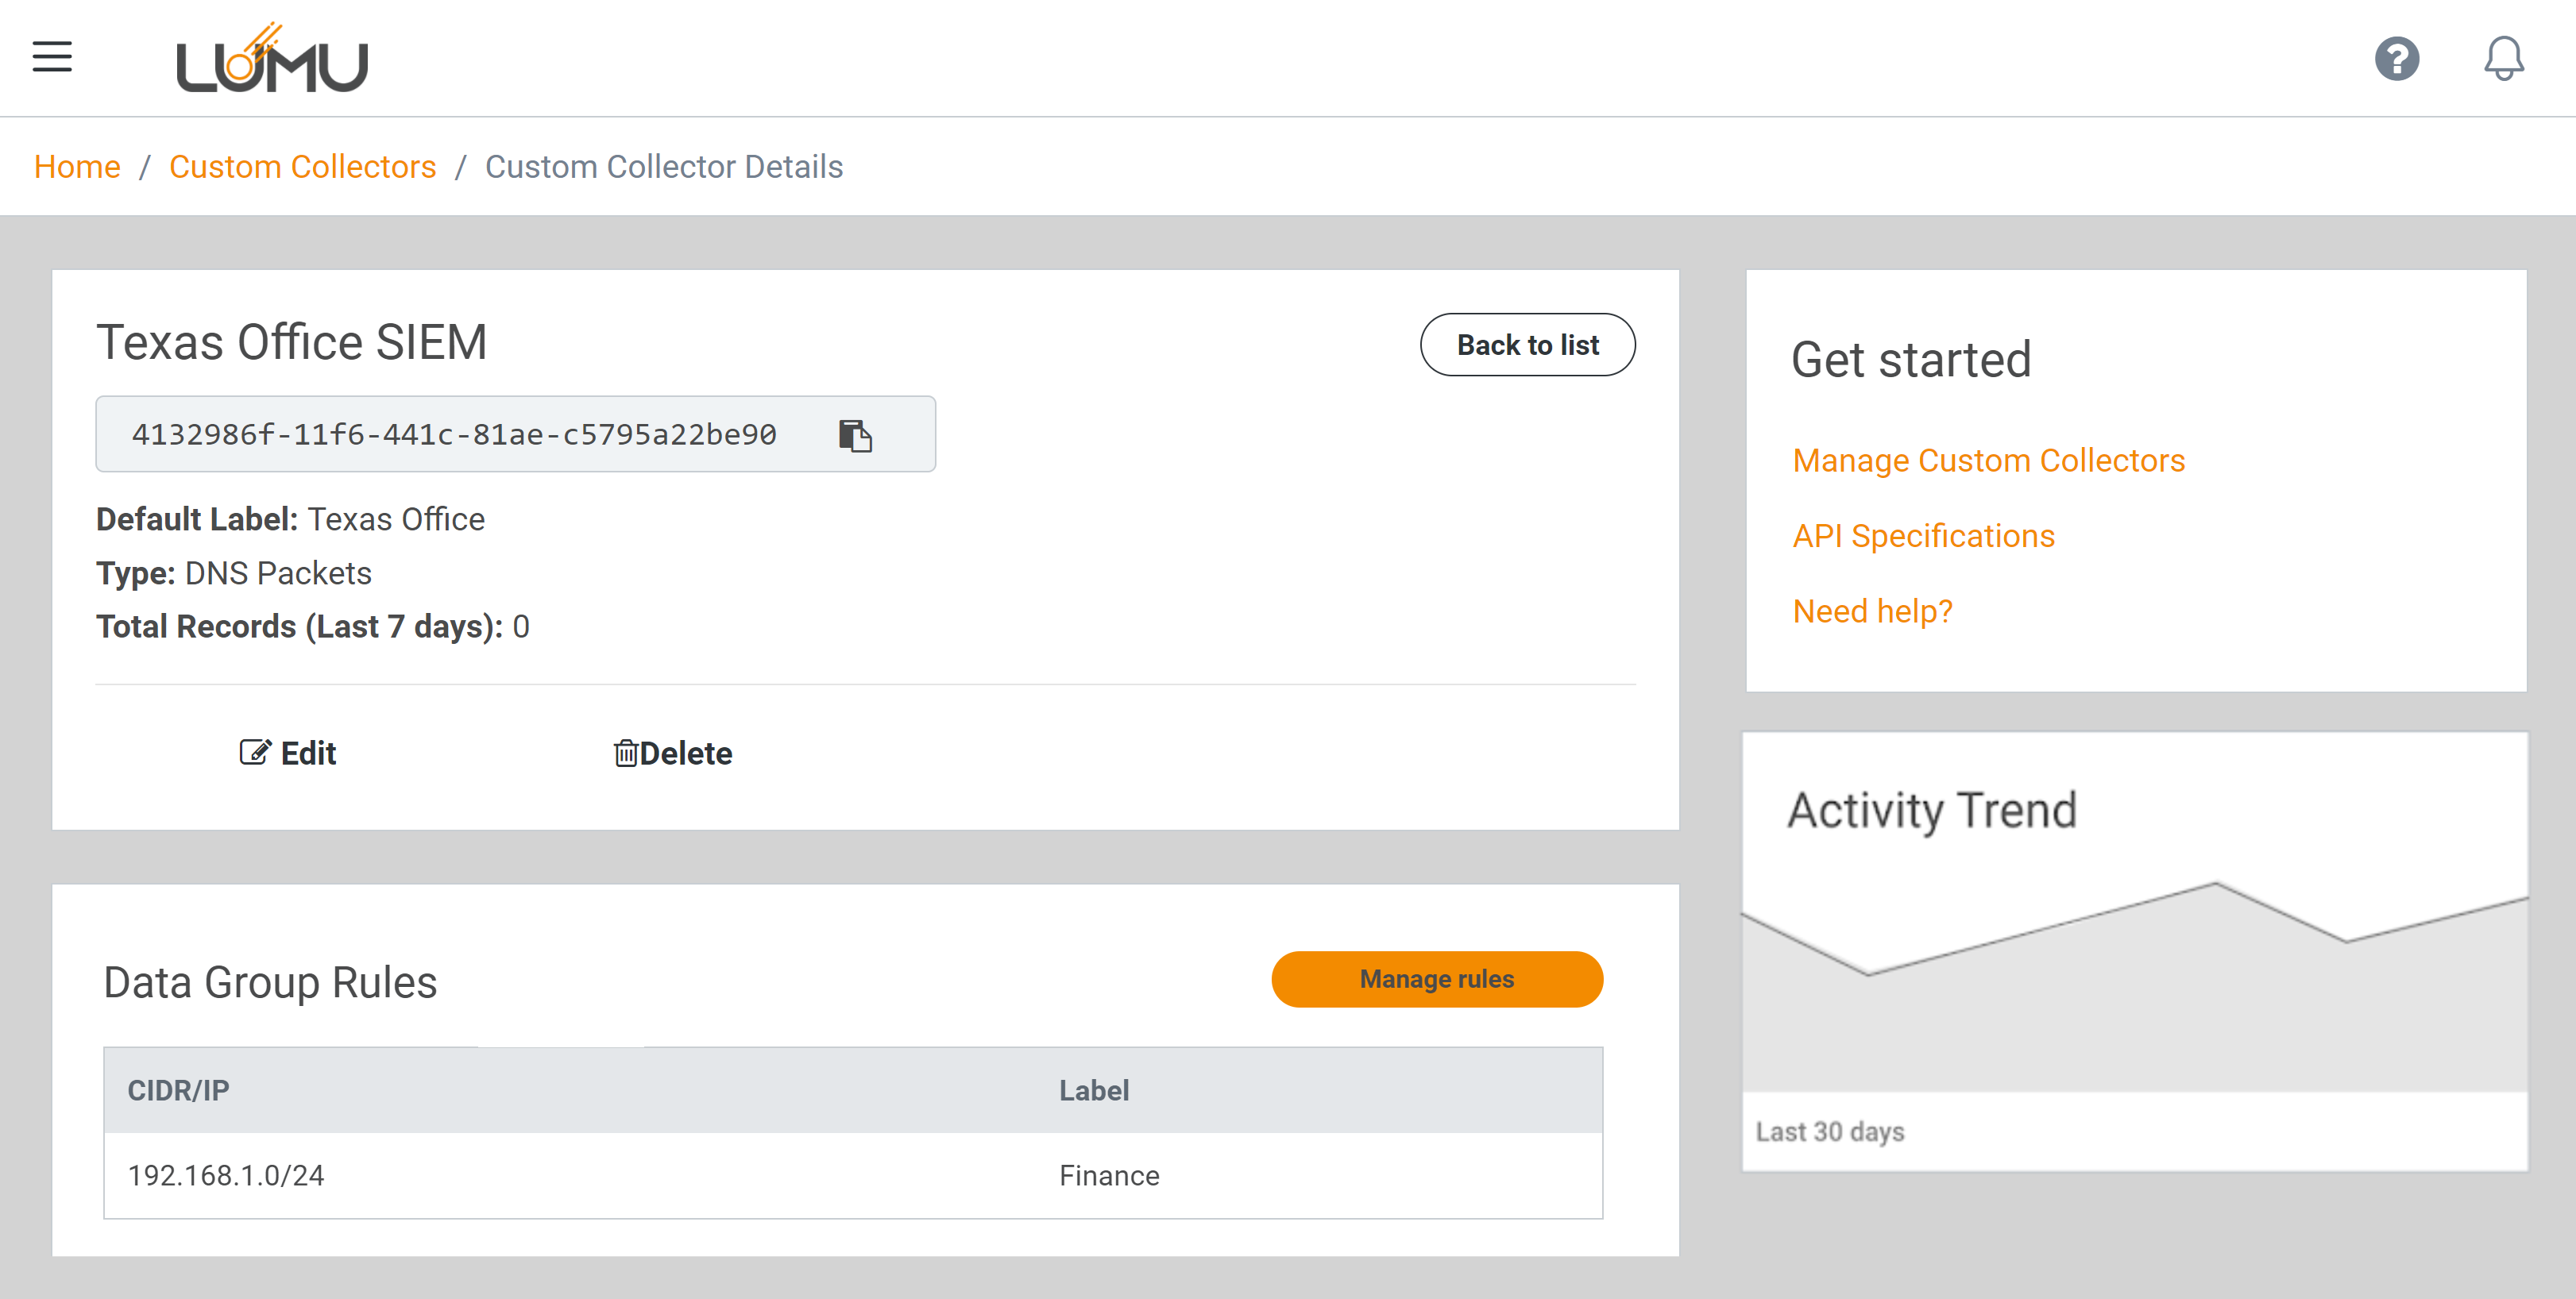This screenshot has width=2576, height=1299.
Task: Go to Home breadcrumb
Action: pos(77,167)
